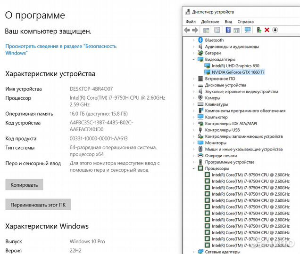Open the Файл menu
Viewport: 300px width, 254px height.
[191, 22]
